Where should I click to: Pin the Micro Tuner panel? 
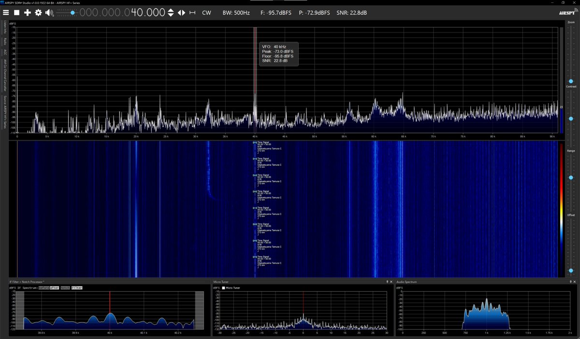point(387,281)
